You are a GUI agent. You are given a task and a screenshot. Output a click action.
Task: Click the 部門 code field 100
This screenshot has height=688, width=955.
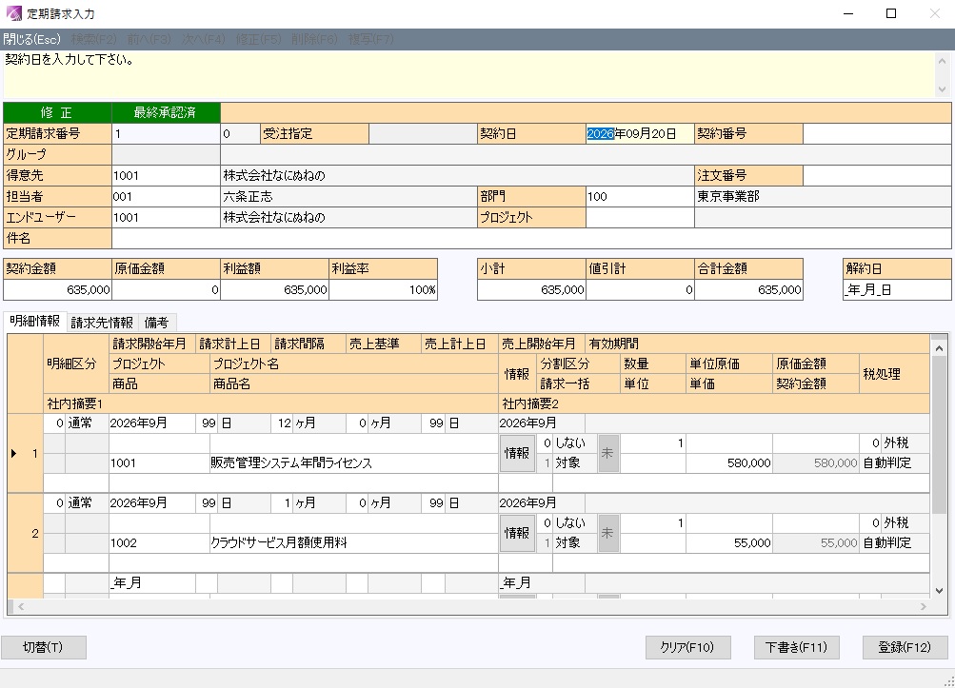point(640,196)
